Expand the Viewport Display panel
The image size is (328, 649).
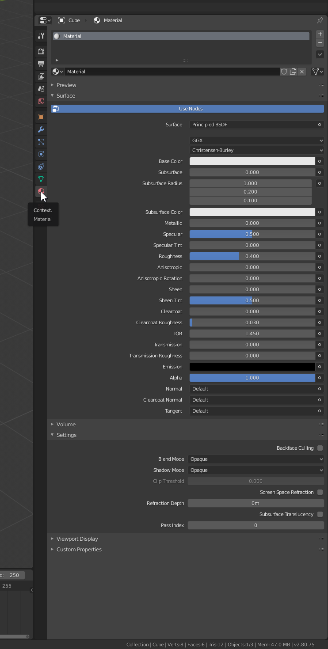pyautogui.click(x=77, y=539)
